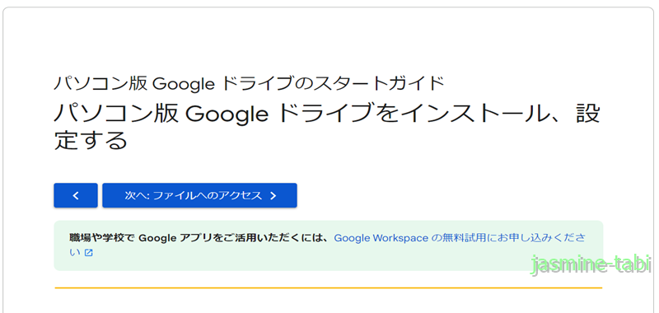
Task: Click the right chevron on the 次へ button
Action: tap(273, 196)
